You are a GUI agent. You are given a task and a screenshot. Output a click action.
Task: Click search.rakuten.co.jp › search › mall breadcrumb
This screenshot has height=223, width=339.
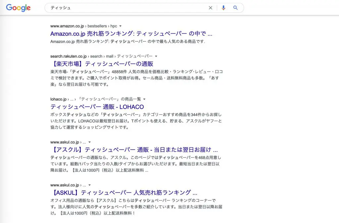tap(101, 56)
